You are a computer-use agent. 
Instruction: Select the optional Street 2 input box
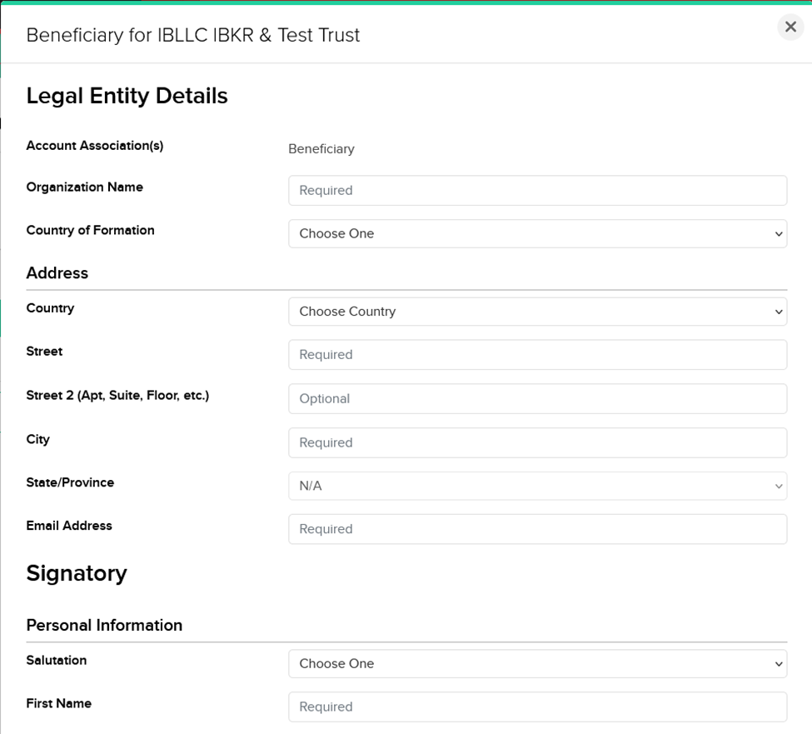pos(537,398)
